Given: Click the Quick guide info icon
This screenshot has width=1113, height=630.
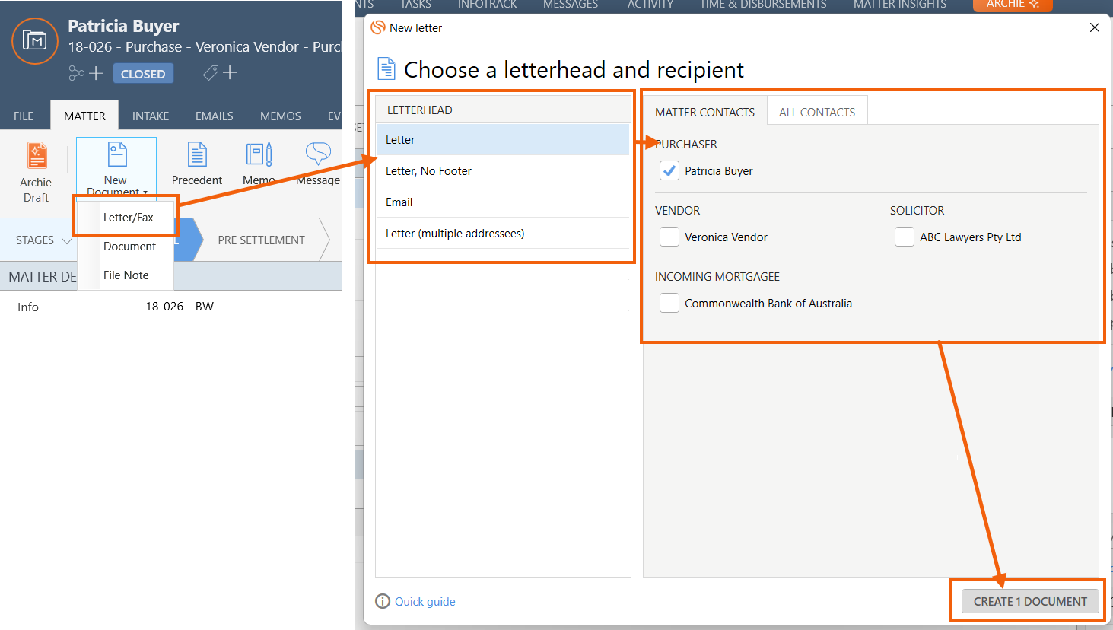Looking at the screenshot, I should [x=383, y=601].
